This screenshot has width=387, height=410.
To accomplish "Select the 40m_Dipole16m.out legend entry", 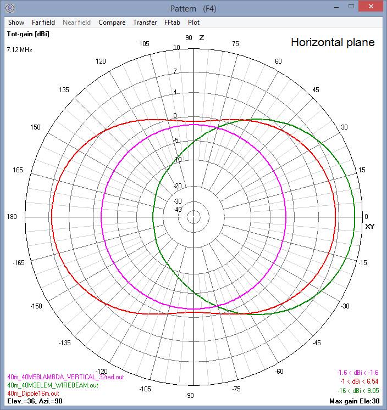I will (33, 394).
